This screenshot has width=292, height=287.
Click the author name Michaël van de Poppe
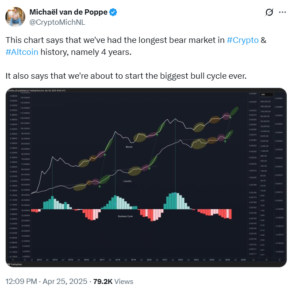tap(68, 12)
